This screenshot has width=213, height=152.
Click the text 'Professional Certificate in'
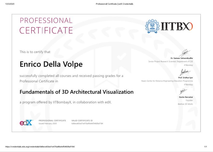point(39,81)
